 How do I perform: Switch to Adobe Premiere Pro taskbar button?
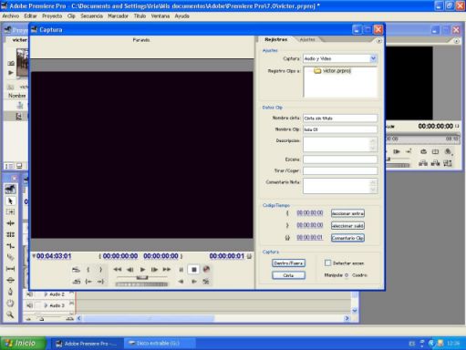(86, 344)
